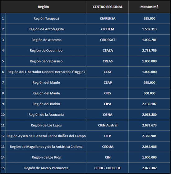Click the CIN center cell
This screenshot has height=174, width=171.
click(x=108, y=157)
